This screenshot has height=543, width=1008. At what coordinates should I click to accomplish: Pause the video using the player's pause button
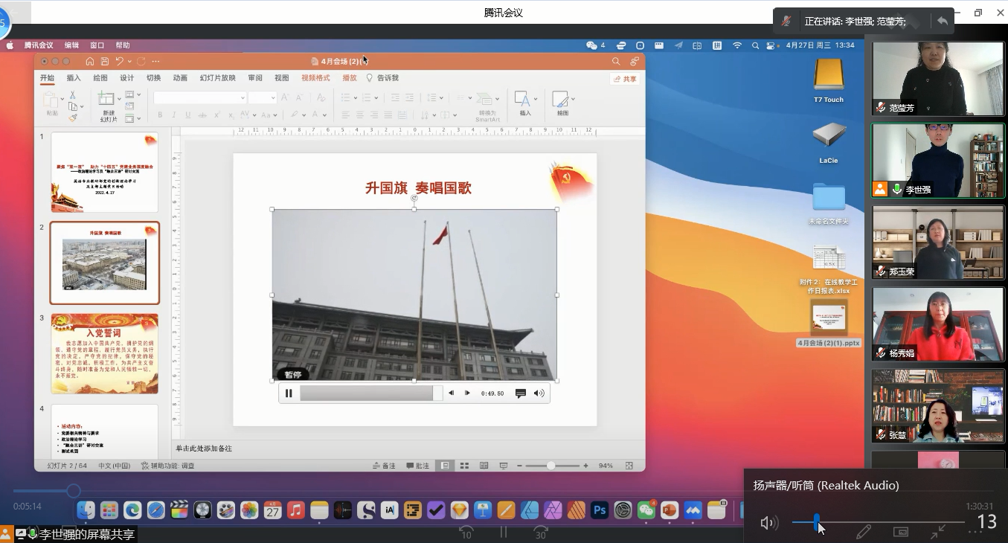(x=289, y=393)
